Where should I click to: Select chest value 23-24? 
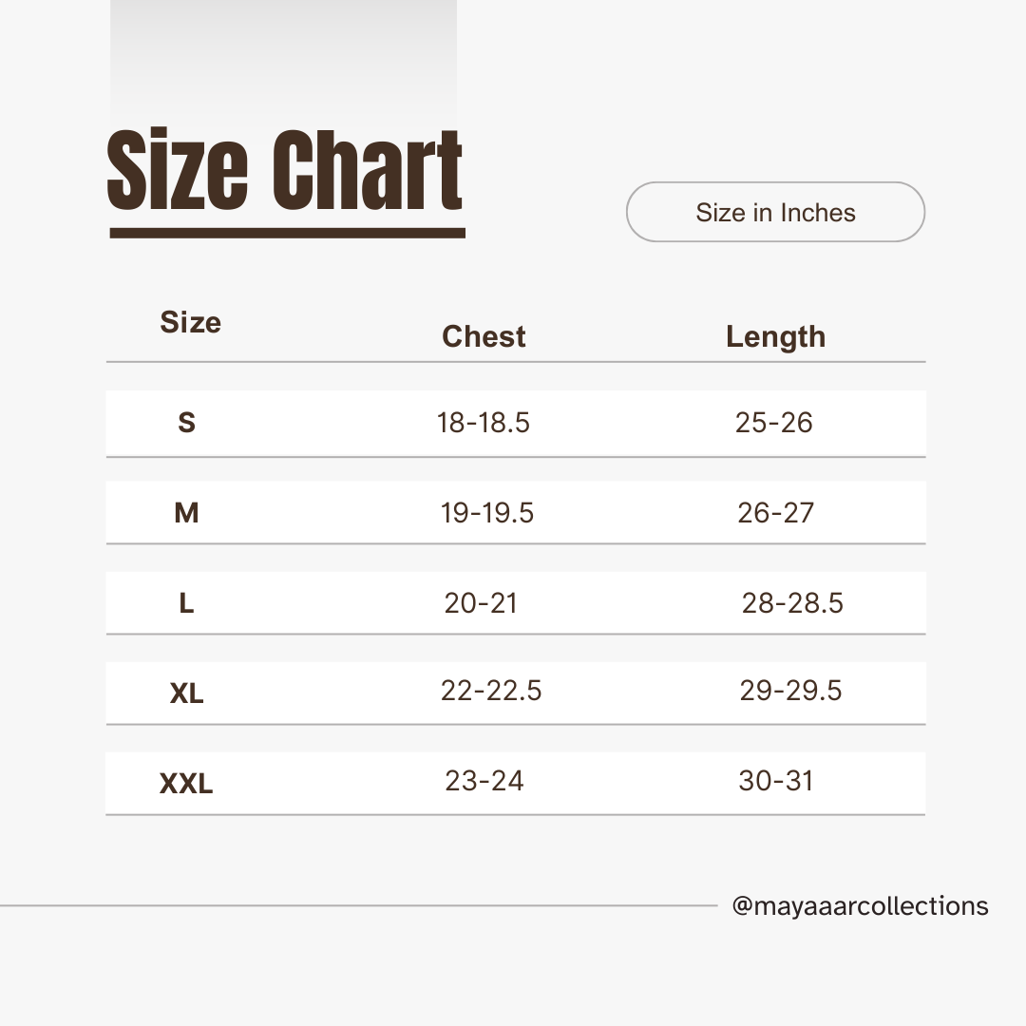point(484,781)
